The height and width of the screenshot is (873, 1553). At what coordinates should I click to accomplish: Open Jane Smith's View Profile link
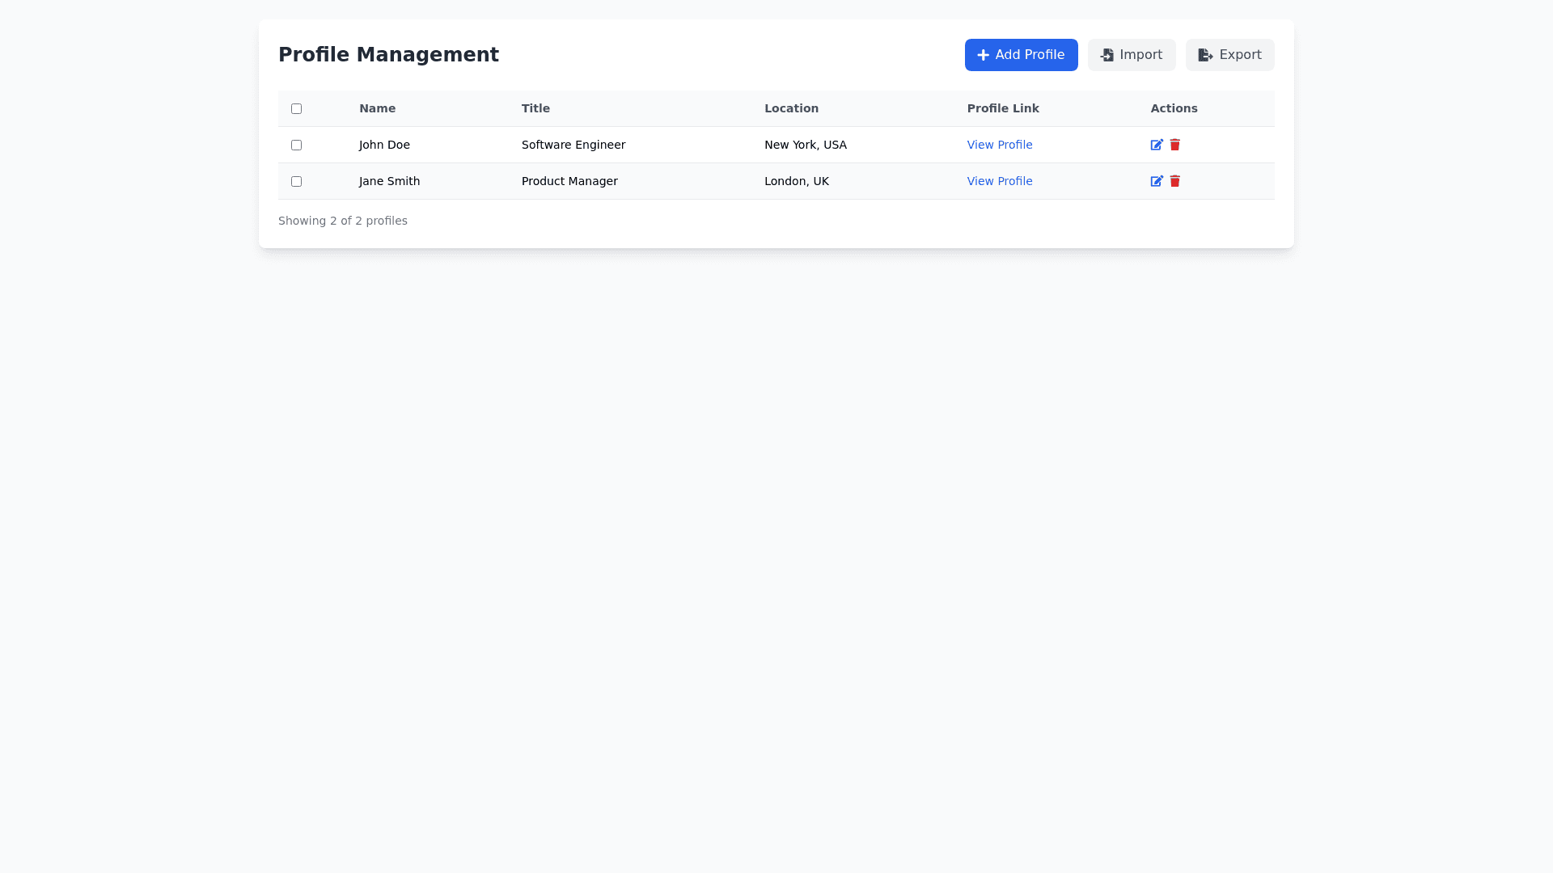point(999,181)
